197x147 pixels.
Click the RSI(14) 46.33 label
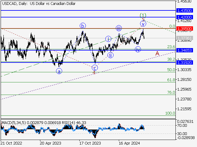point(74,123)
